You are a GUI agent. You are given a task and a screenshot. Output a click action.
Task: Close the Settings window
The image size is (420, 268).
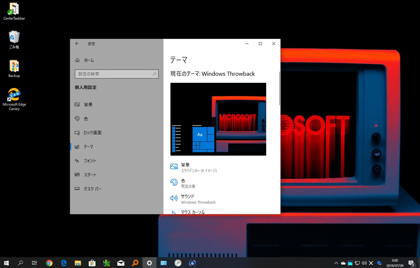274,43
